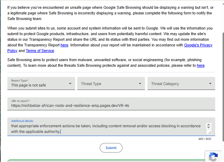
Task: Click the textarea scroll stepper arrows
Action: pyautogui.click(x=209, y=126)
